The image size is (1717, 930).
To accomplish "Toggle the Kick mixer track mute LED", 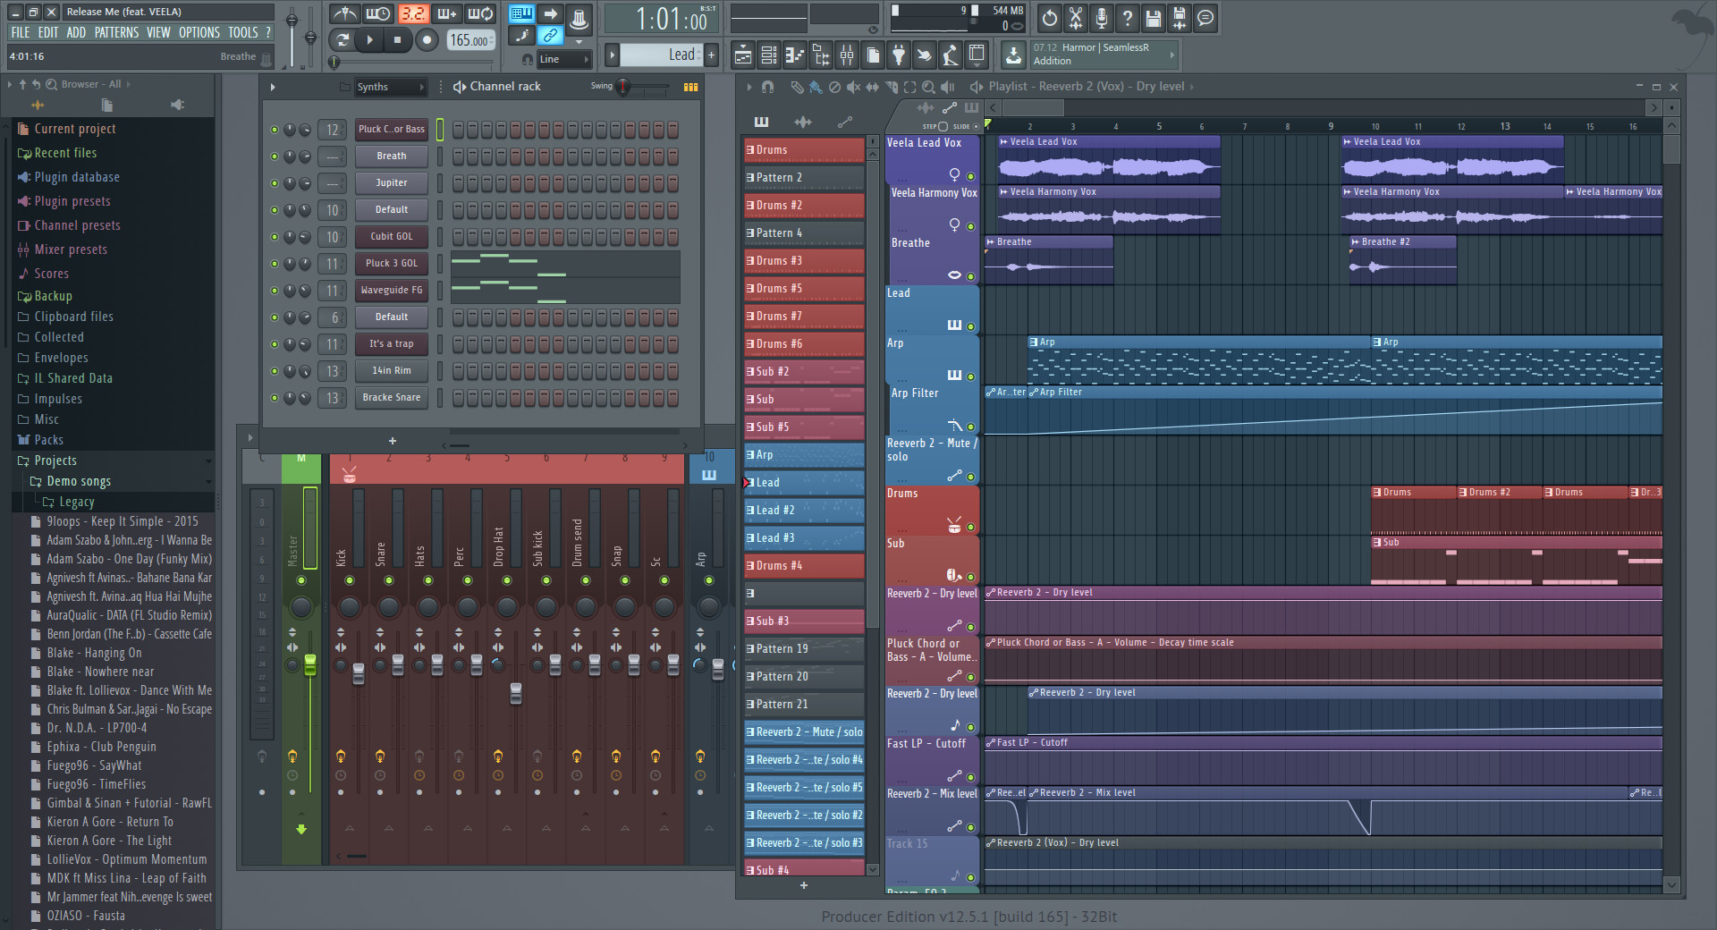I will (x=350, y=580).
